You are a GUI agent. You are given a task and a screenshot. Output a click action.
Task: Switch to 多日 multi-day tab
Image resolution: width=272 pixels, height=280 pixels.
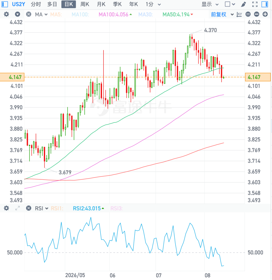52,4
